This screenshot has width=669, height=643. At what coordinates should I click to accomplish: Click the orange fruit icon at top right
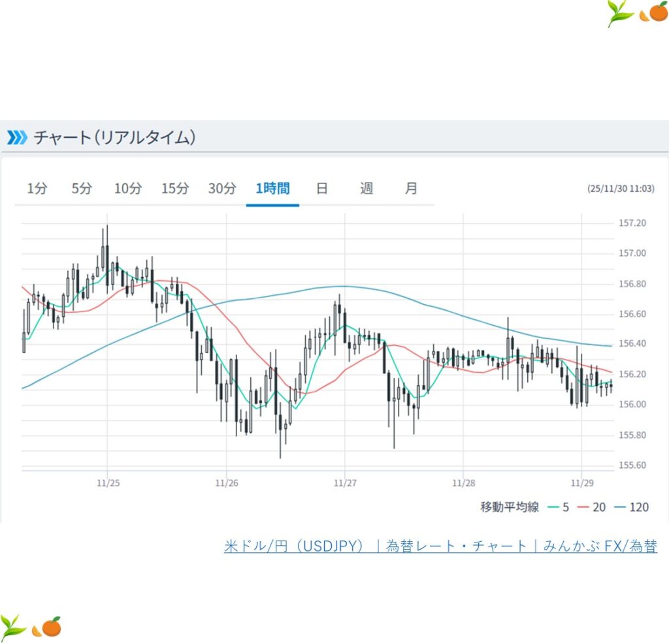pos(653,12)
